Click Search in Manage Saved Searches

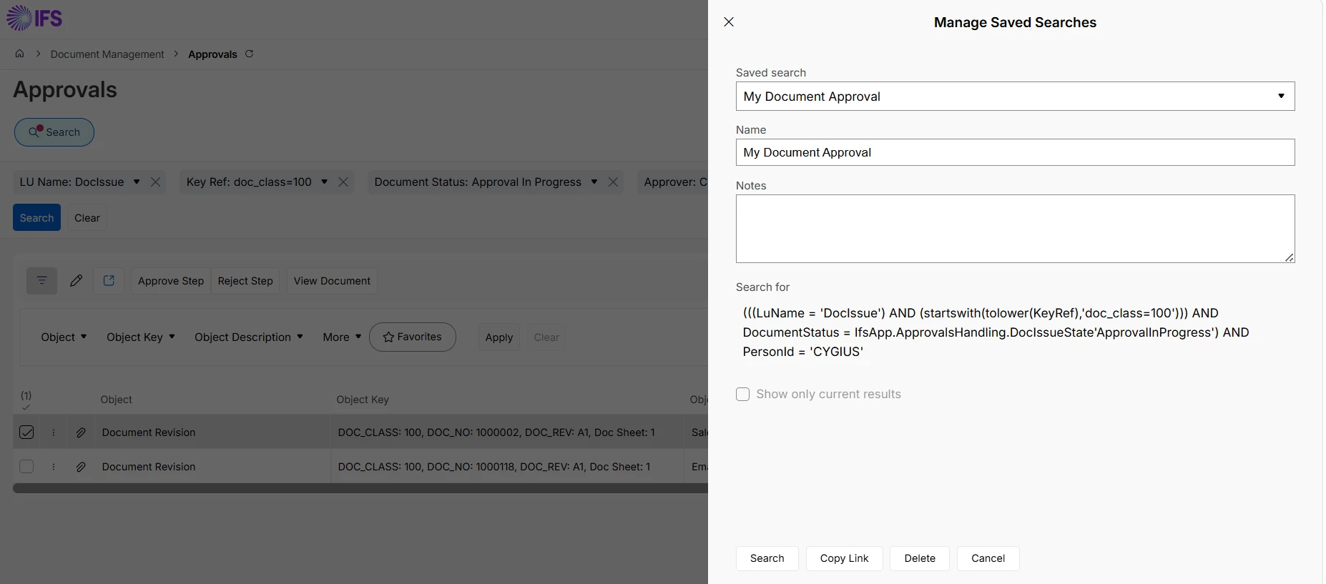767,558
